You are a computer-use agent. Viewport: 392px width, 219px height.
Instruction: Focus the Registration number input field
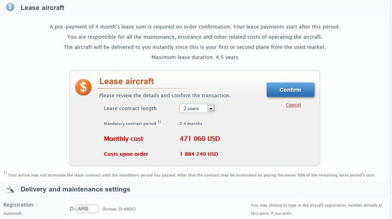(88, 209)
